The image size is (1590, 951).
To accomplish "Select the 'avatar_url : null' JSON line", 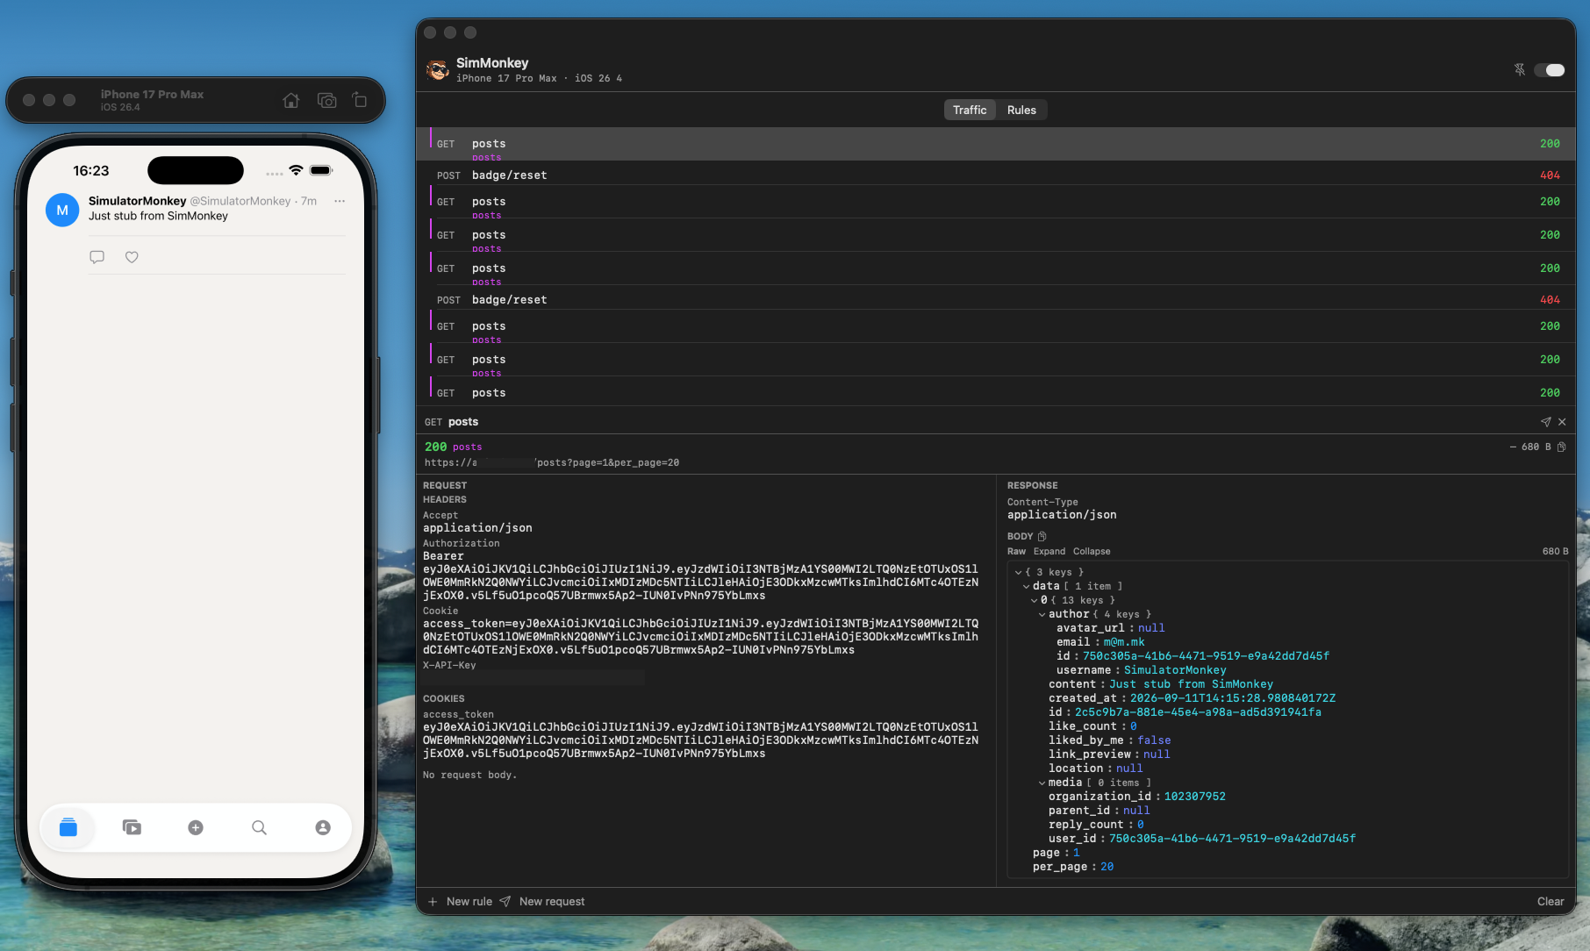I will click(x=1111, y=628).
